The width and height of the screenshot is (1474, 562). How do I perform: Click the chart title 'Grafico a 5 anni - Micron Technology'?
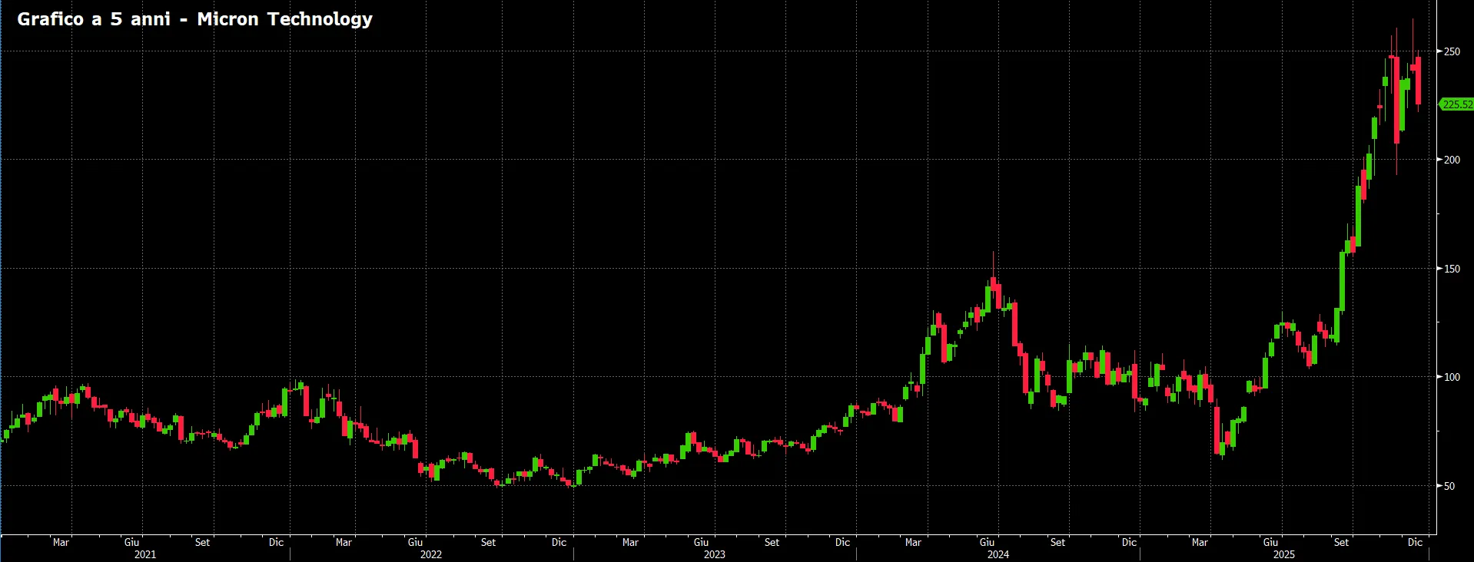(x=194, y=19)
